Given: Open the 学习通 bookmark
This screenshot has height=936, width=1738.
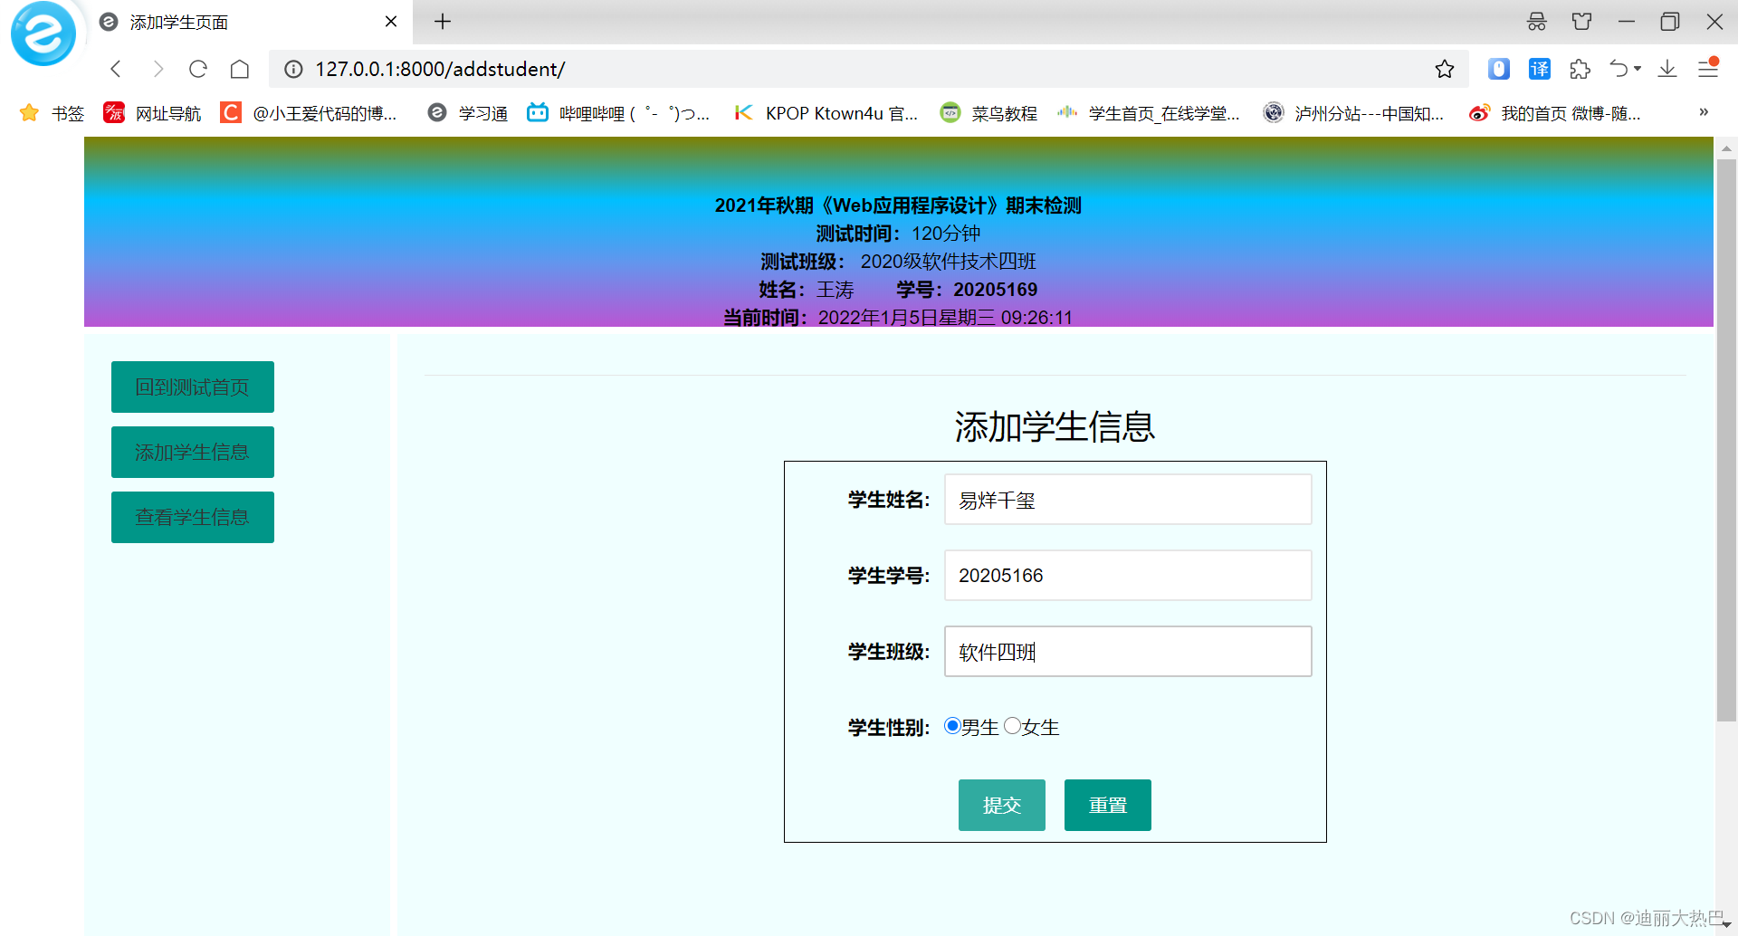Looking at the screenshot, I should click(x=467, y=113).
